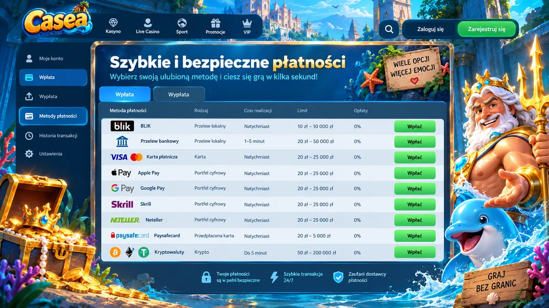Click the '20 zł – 50 000 zł' limit
Screen dimensions: 549x308
(x=316, y=141)
